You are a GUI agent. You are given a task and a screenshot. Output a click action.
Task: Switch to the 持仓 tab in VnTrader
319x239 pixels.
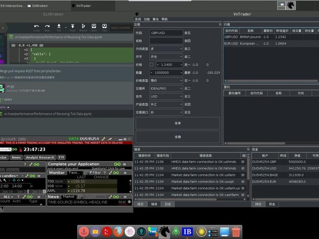pos(258,204)
